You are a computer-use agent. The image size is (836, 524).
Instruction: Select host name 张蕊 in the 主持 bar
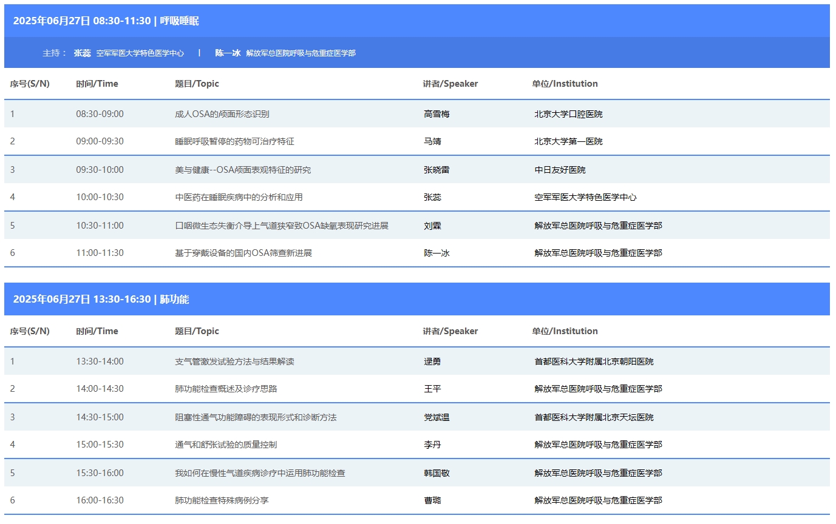click(83, 53)
